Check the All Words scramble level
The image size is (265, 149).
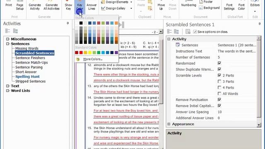click(219, 94)
